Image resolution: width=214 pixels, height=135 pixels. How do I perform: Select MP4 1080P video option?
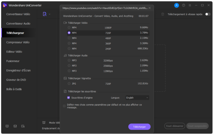pos(69,28)
